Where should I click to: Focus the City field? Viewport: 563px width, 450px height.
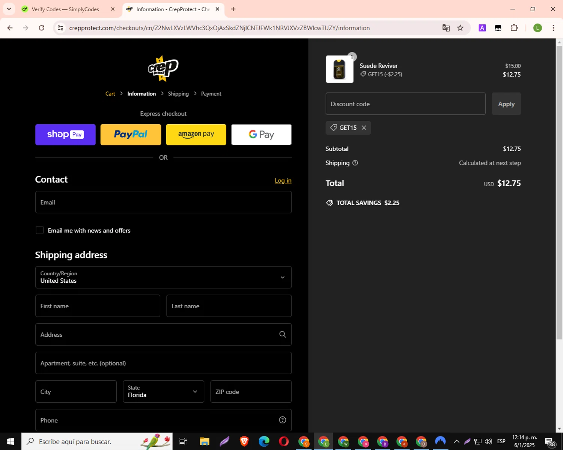point(76,391)
